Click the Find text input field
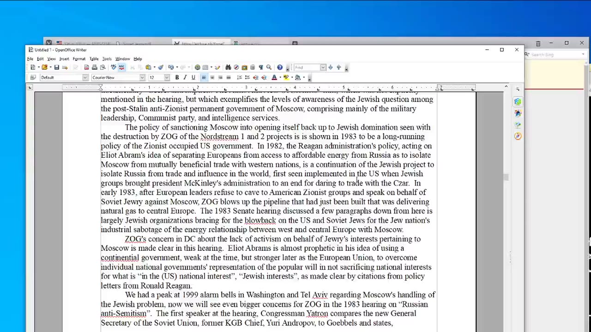The image size is (591, 332). (307, 67)
